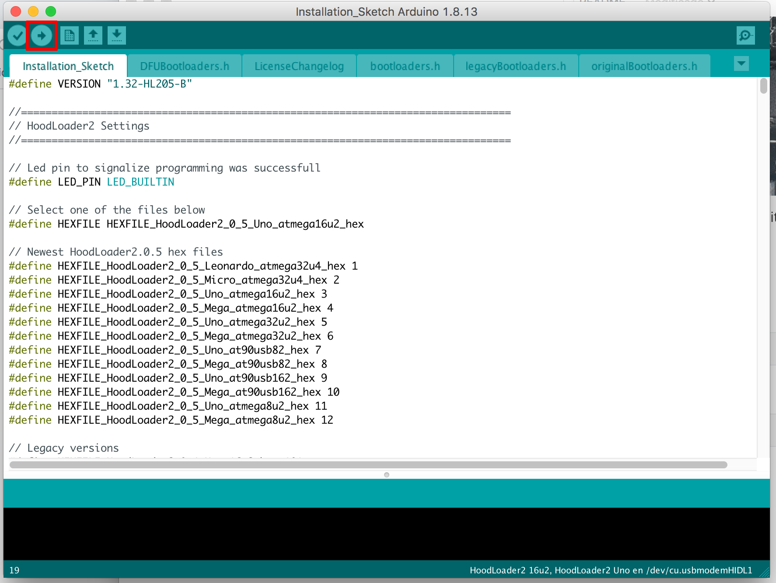Create a new sketch with New icon
Screen dimensions: 776x583
click(x=70, y=35)
